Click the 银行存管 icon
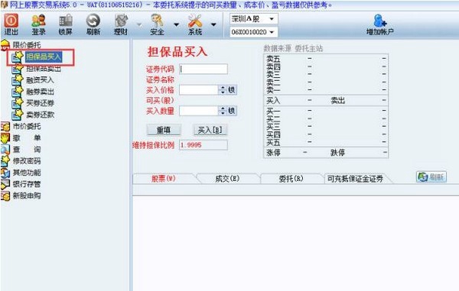Image resolution: width=459 pixels, height=291 pixels. [5, 184]
